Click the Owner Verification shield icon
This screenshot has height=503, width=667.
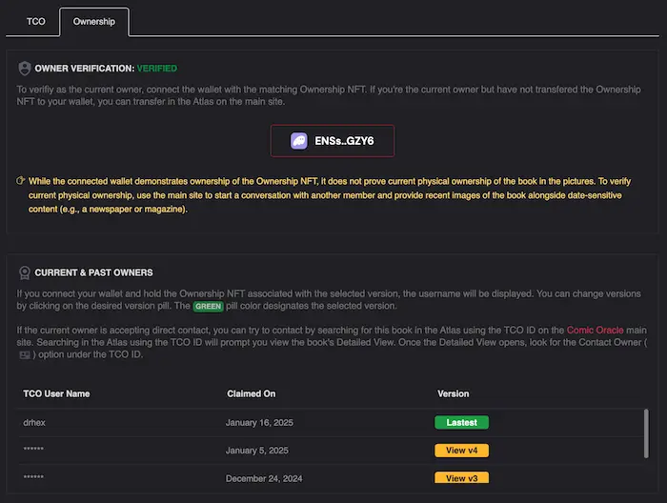(x=24, y=69)
